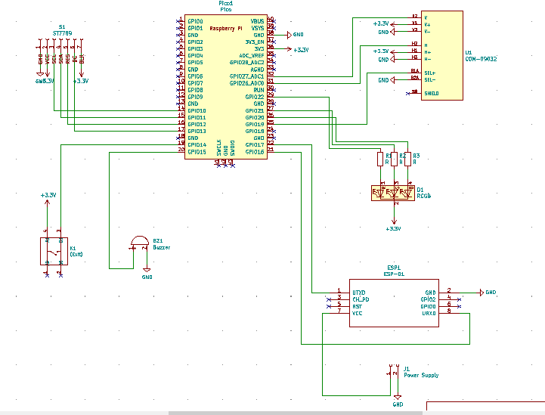Click the 'GPIO15' pin name on the Pico
This screenshot has width=545, height=415.
[x=197, y=152]
